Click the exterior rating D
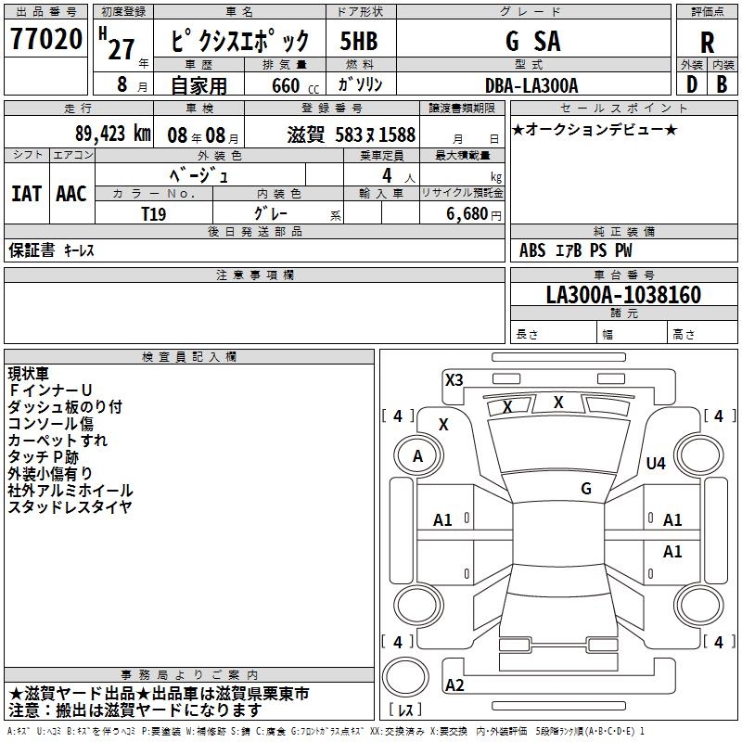 tap(692, 84)
